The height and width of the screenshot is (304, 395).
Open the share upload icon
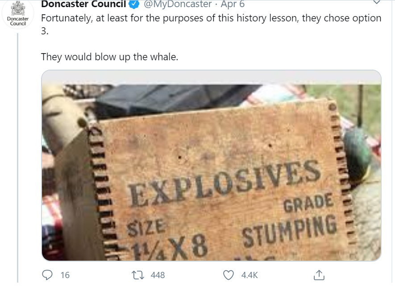[x=319, y=275]
